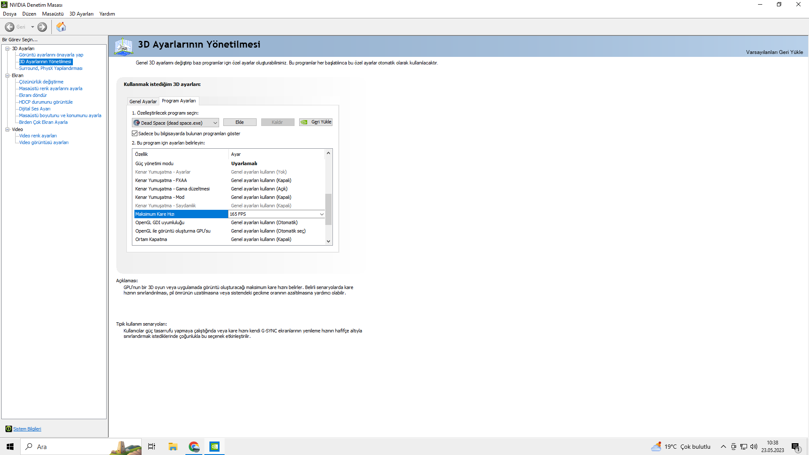
Task: Open Chrome from the taskbar
Action: 194,447
